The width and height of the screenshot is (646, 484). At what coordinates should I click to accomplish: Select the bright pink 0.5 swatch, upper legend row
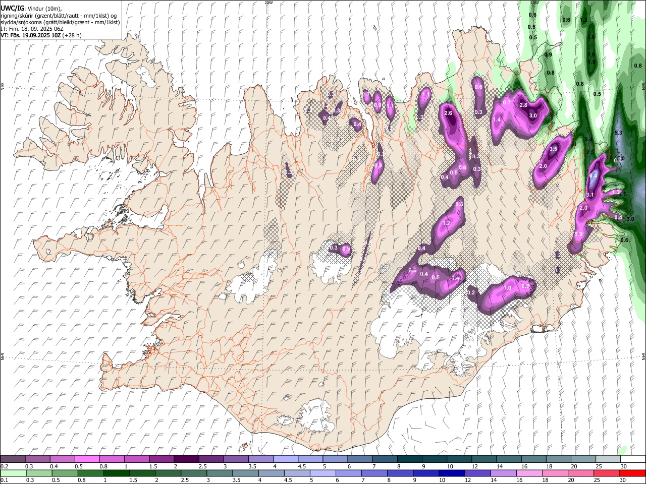pyautogui.click(x=87, y=459)
